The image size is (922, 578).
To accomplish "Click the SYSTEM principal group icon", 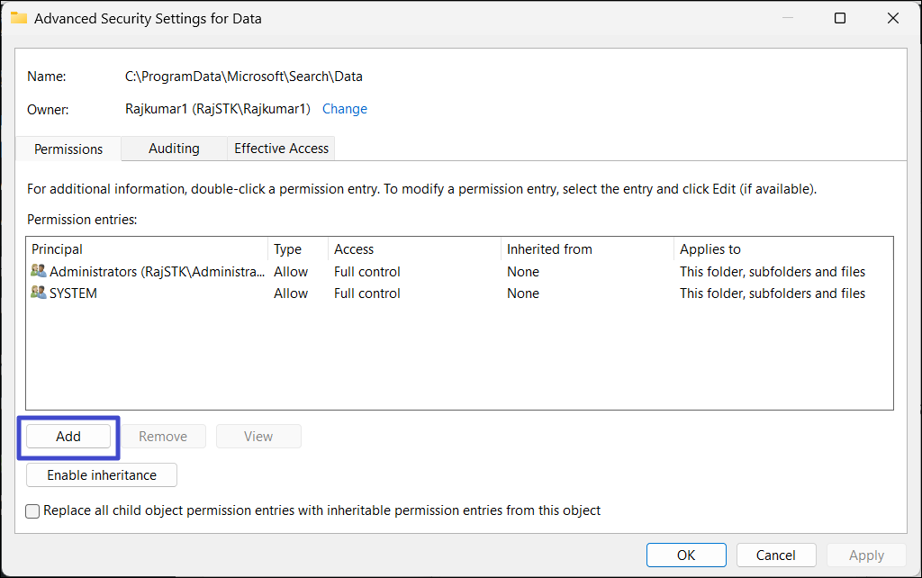I will click(x=38, y=293).
